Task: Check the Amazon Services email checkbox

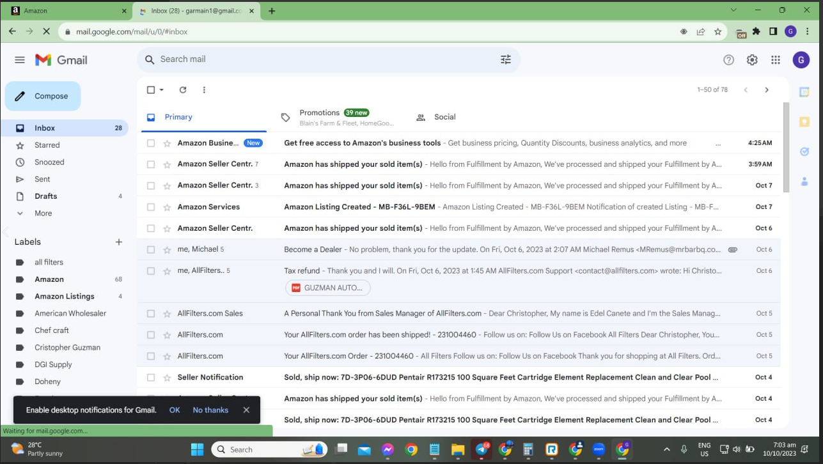Action: [x=151, y=207]
